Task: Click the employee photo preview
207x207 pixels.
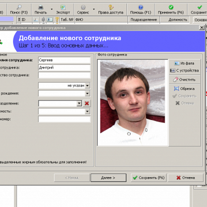Action: pyautogui.click(x=133, y=103)
